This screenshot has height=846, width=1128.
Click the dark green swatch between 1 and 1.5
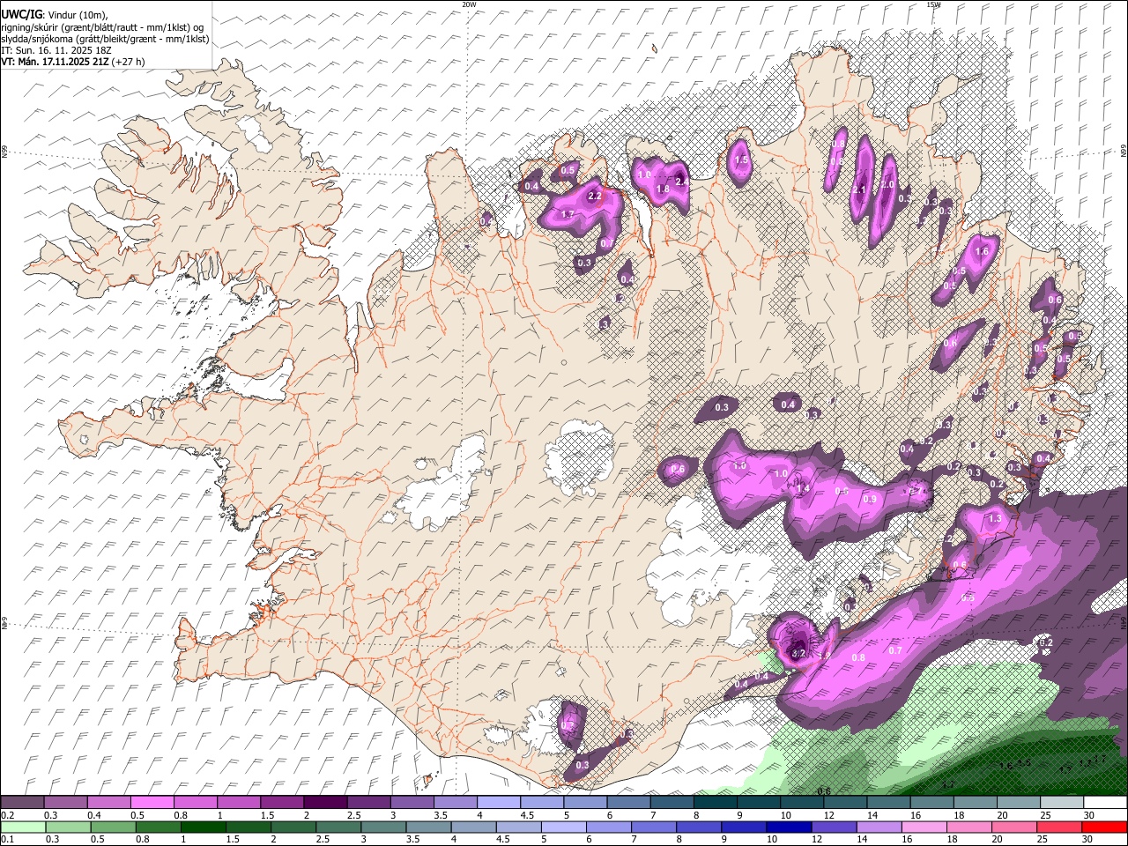203,827
